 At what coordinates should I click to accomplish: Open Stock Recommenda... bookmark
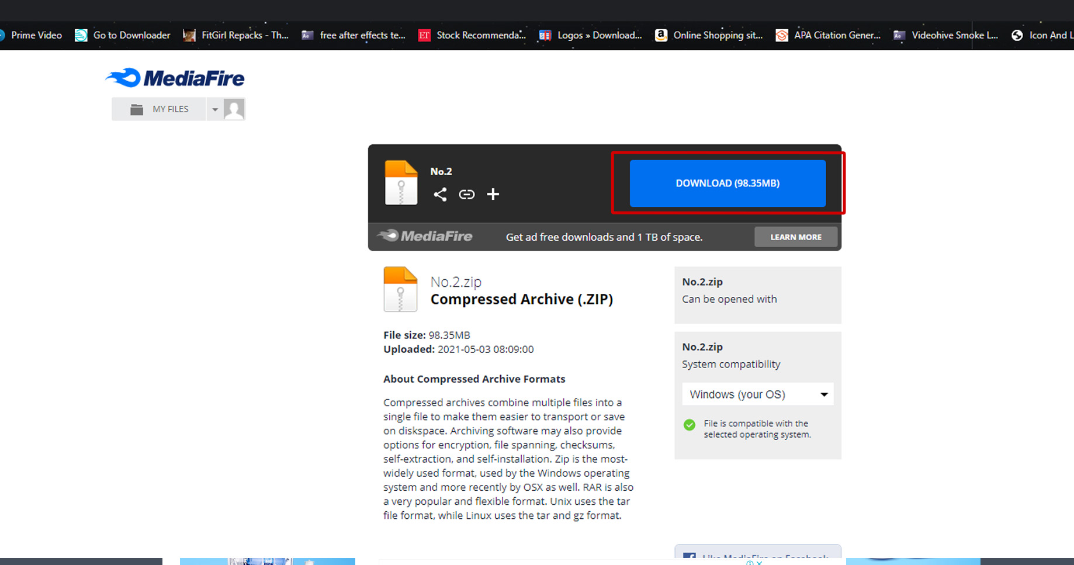(x=472, y=35)
